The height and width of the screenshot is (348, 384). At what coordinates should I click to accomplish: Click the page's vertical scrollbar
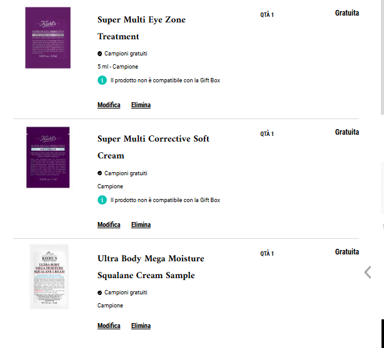click(382, 57)
